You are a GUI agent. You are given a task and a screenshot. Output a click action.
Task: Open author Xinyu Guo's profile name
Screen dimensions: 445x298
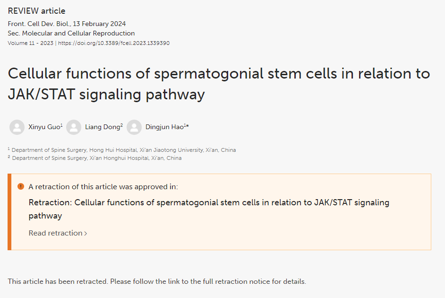[x=45, y=127]
